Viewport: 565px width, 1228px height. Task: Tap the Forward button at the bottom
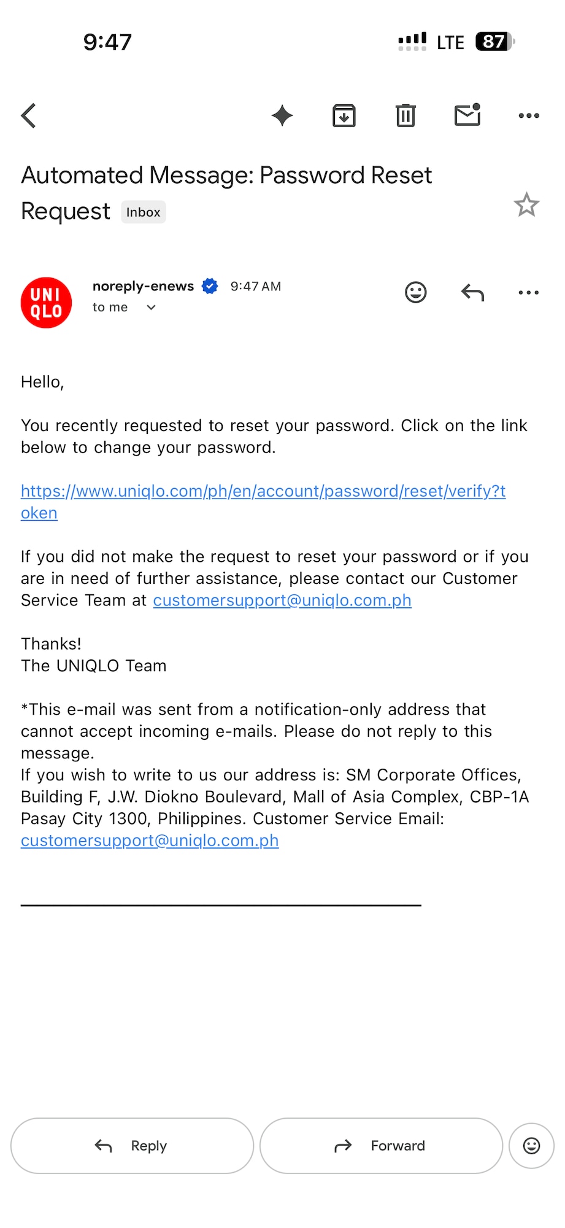[381, 1146]
